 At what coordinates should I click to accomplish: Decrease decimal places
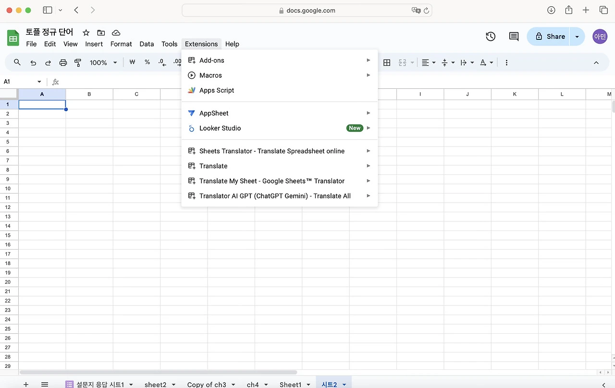point(162,62)
